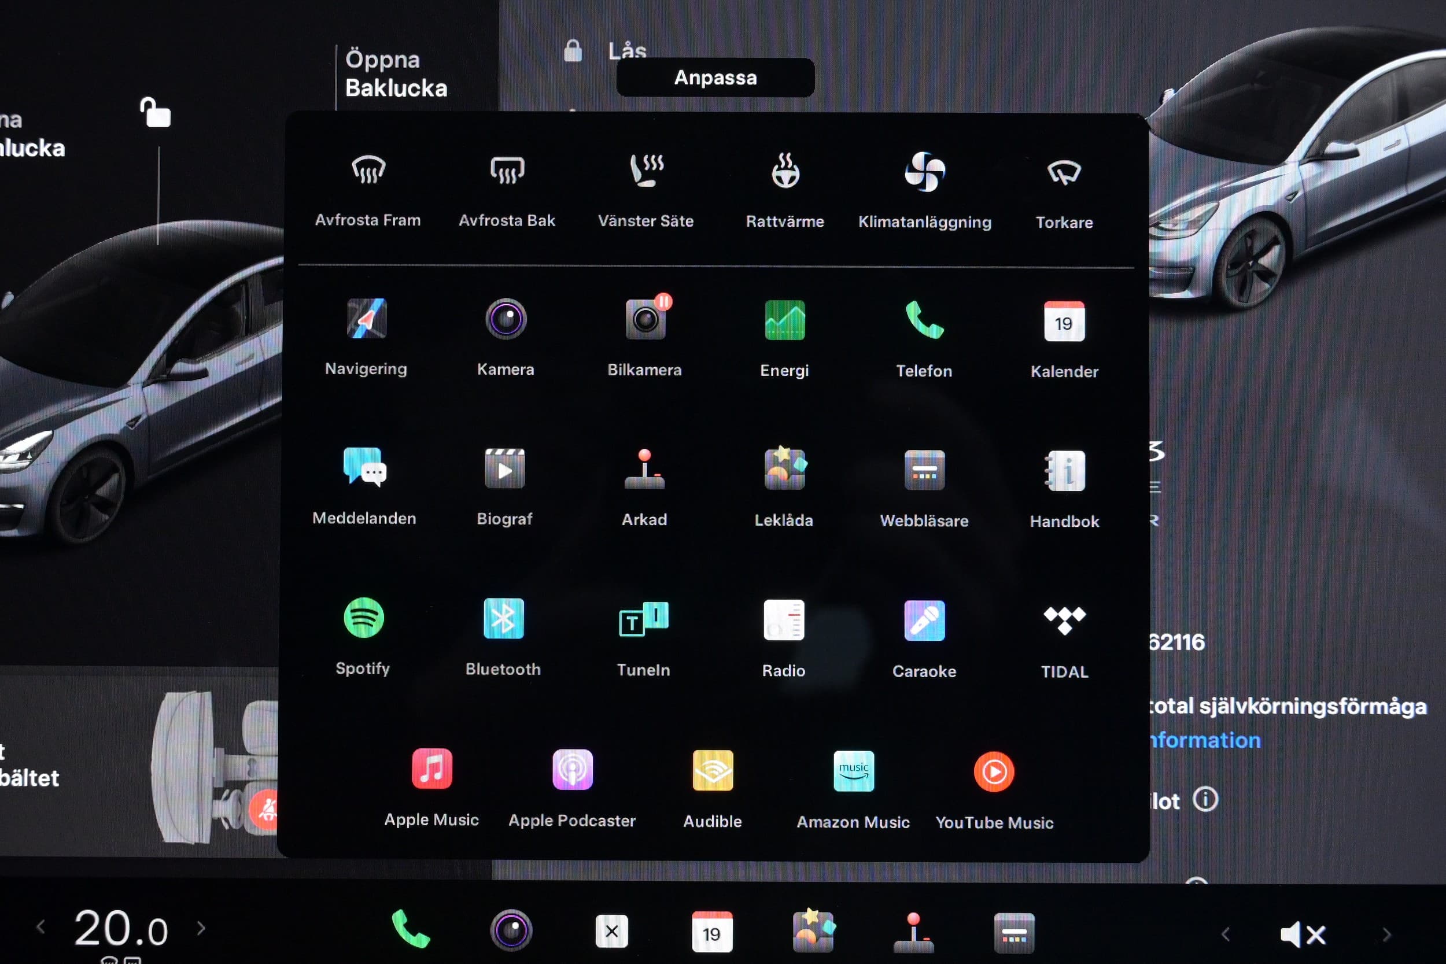Image resolution: width=1446 pixels, height=964 pixels.
Task: Open the Webbläsare browser in grid
Action: pos(924,489)
